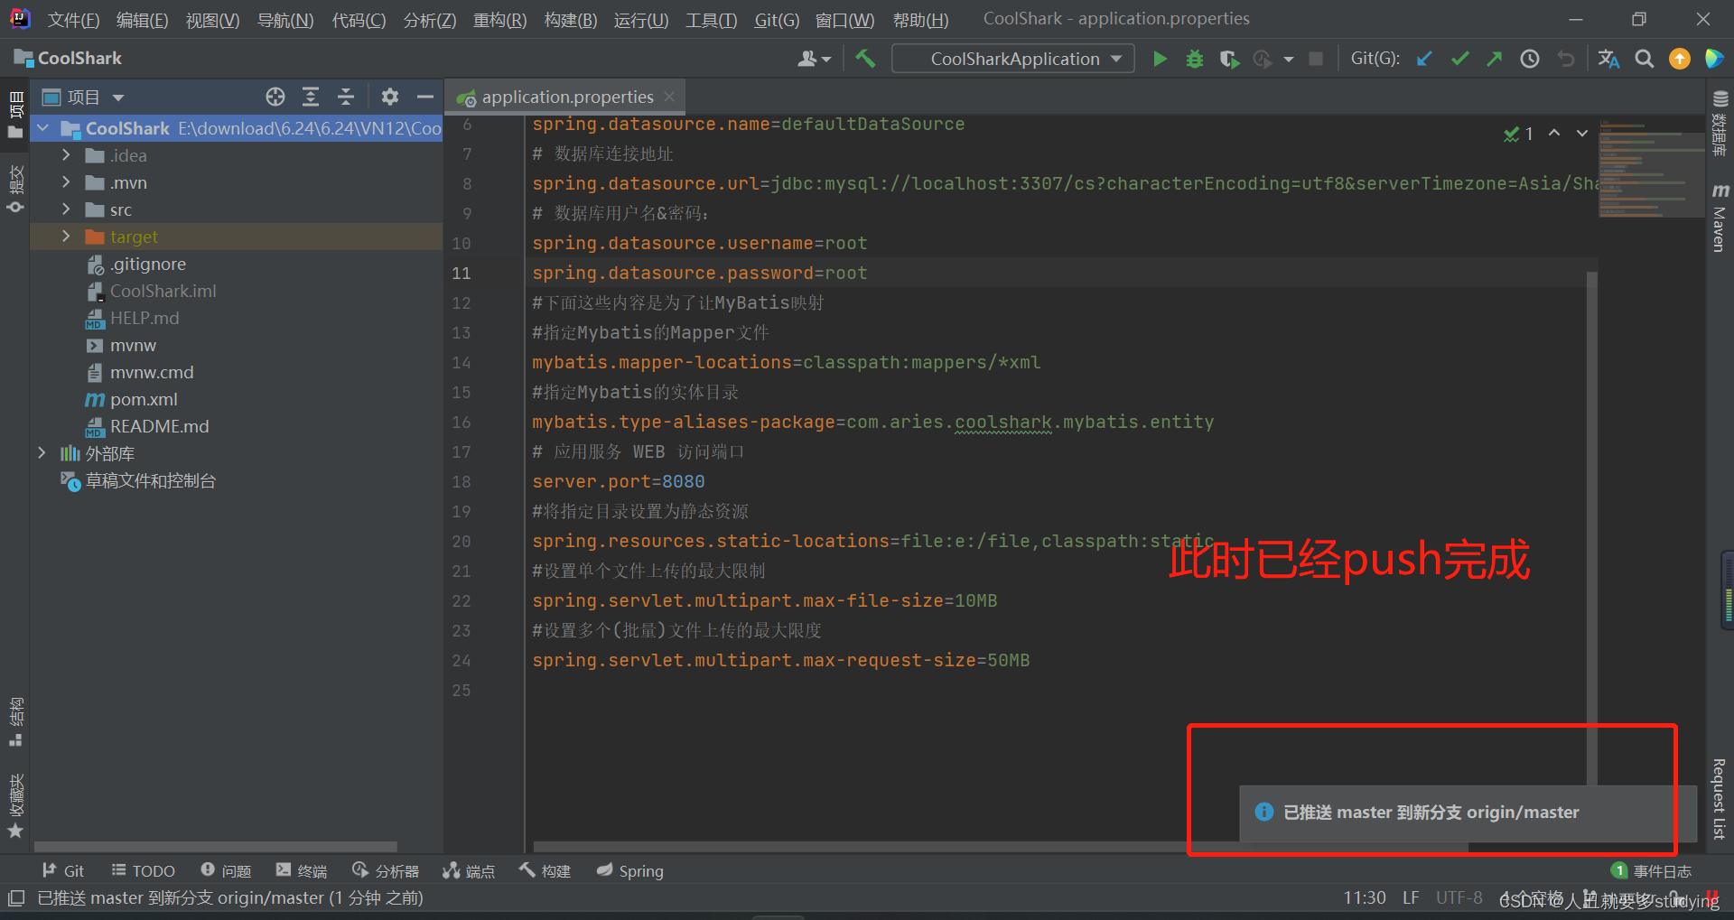Expand all items in the project tree
This screenshot has width=1734, height=920.
(311, 97)
